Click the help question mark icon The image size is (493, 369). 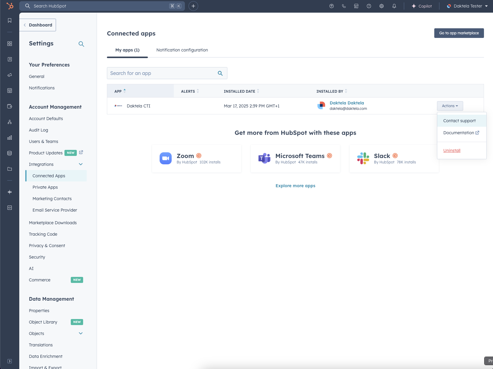coord(369,6)
